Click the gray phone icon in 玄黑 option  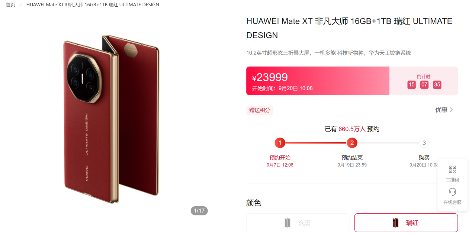288,223
